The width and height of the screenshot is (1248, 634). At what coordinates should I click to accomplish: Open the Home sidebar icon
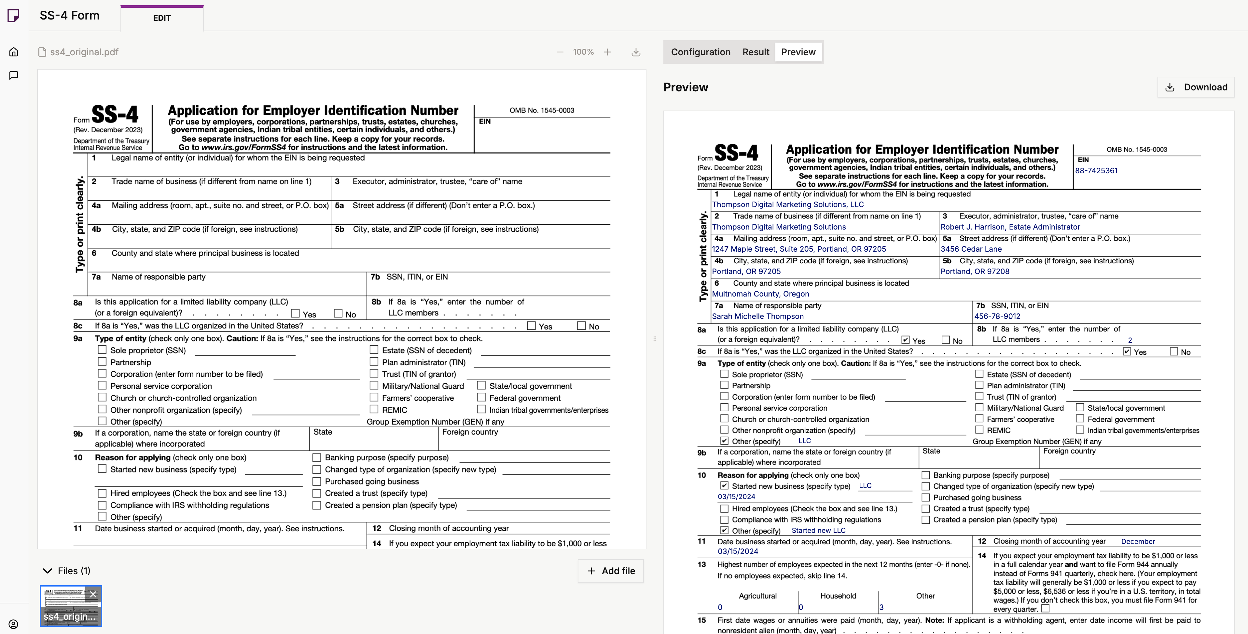pyautogui.click(x=14, y=52)
